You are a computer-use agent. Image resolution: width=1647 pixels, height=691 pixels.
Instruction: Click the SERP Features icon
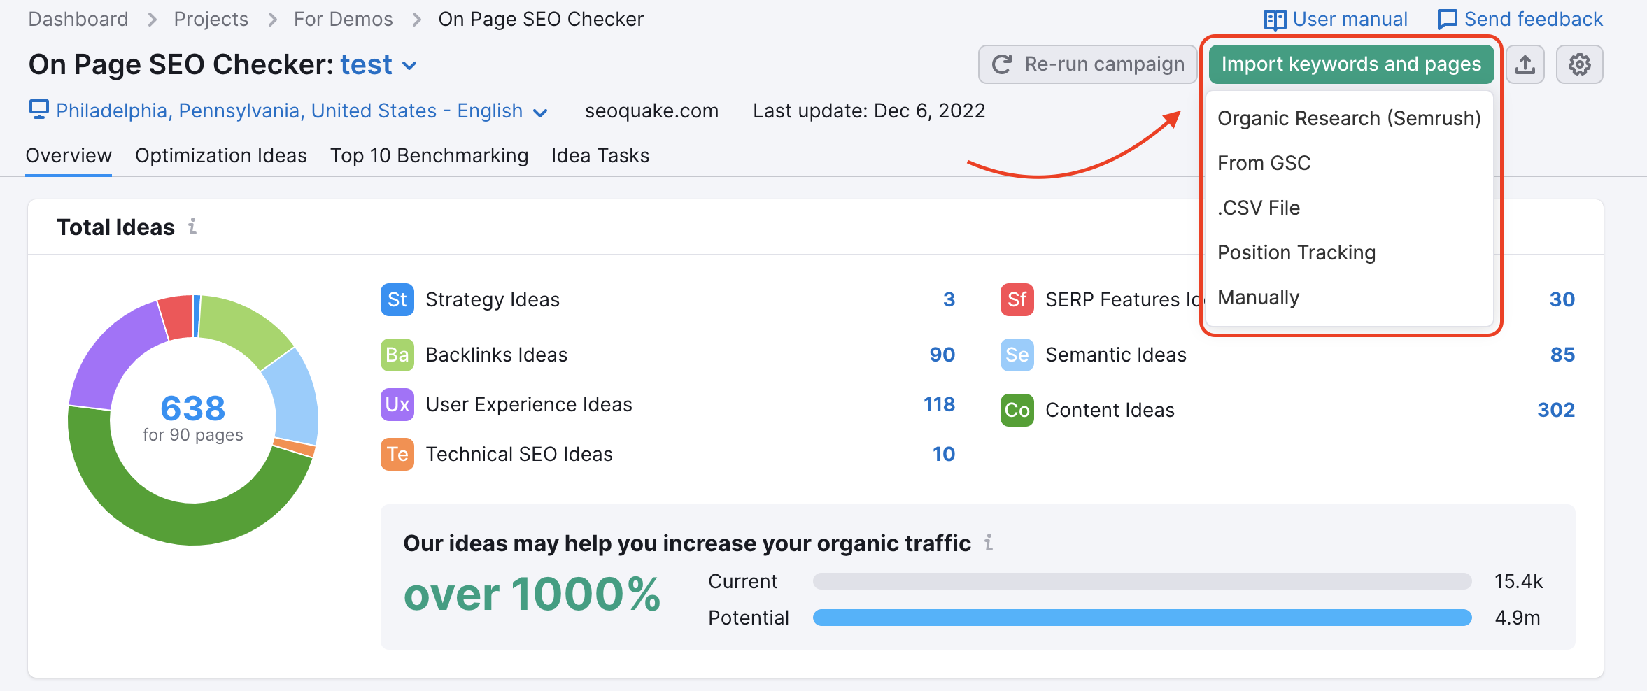coord(1016,299)
